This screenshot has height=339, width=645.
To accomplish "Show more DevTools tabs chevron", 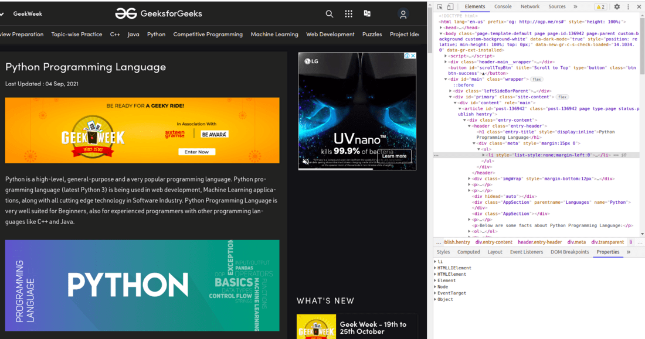I will pos(575,7).
